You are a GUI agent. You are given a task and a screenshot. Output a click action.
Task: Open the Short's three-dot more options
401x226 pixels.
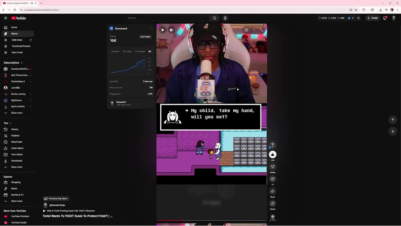(x=254, y=30)
